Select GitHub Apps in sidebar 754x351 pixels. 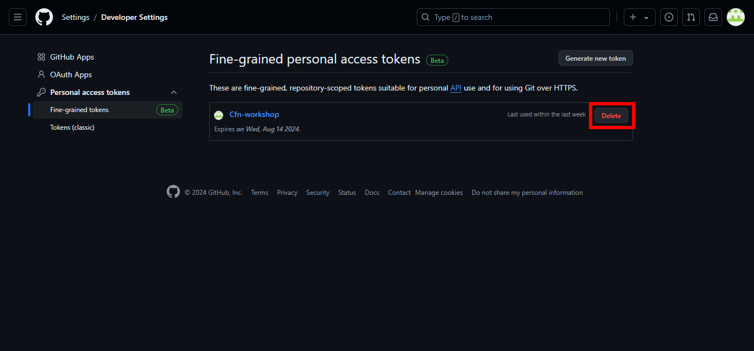[x=72, y=57]
